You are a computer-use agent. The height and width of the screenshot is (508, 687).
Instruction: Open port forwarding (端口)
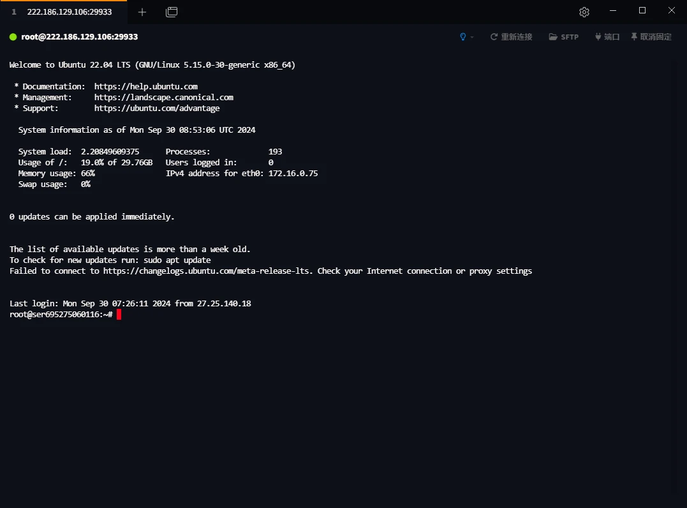point(607,37)
